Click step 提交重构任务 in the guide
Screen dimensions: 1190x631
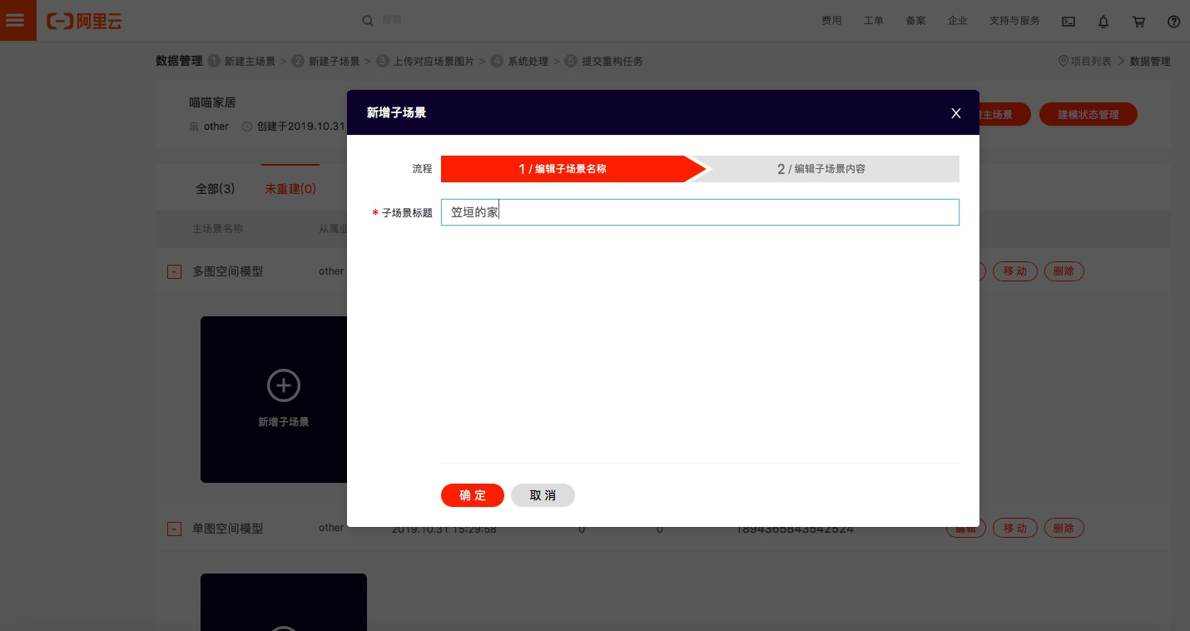tap(612, 62)
